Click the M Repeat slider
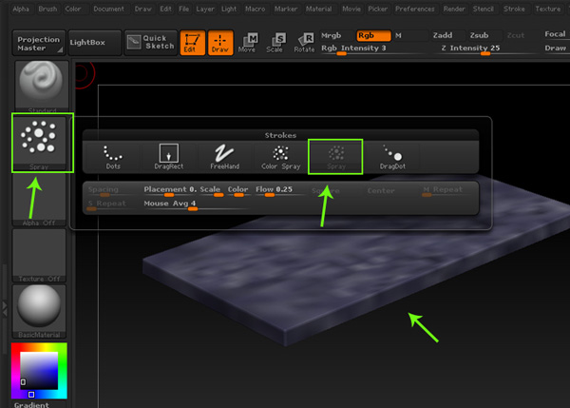This screenshot has height=408, width=570. (x=447, y=191)
